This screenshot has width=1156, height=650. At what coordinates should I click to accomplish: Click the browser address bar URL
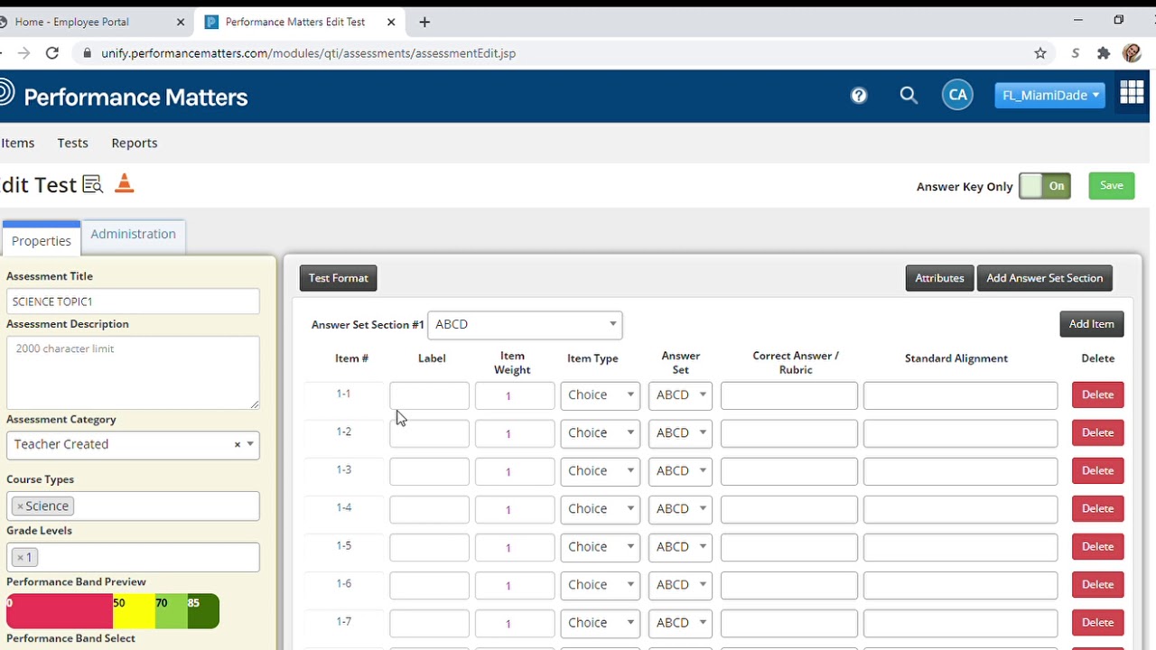pos(308,53)
